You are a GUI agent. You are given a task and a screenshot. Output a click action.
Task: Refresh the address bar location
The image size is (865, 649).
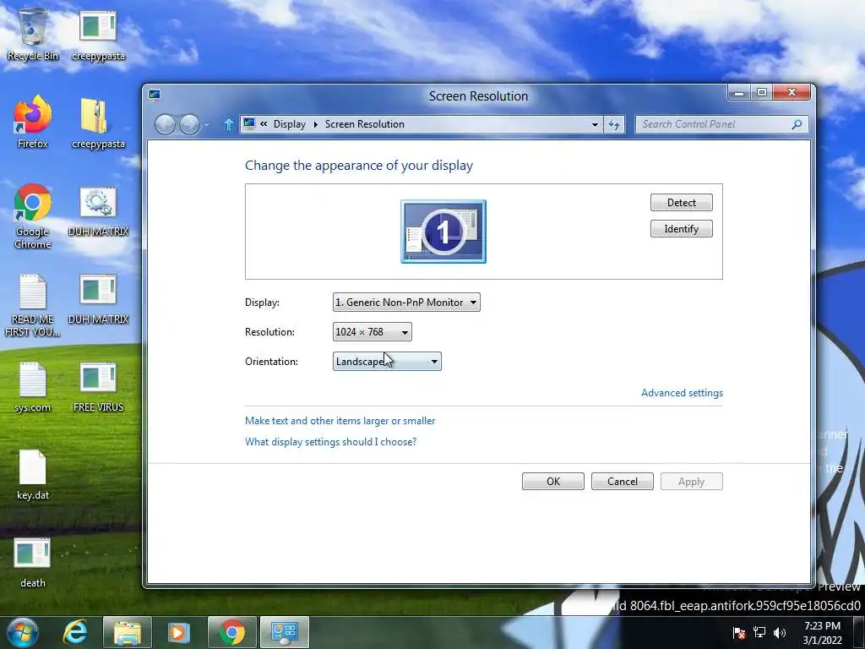(x=614, y=125)
